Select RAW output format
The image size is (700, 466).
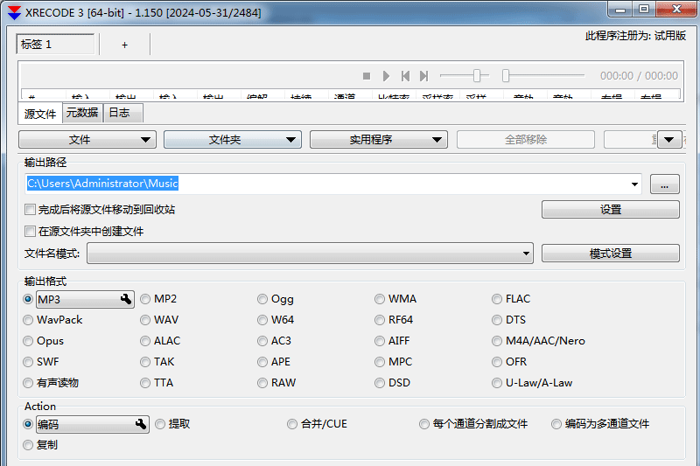click(x=262, y=383)
